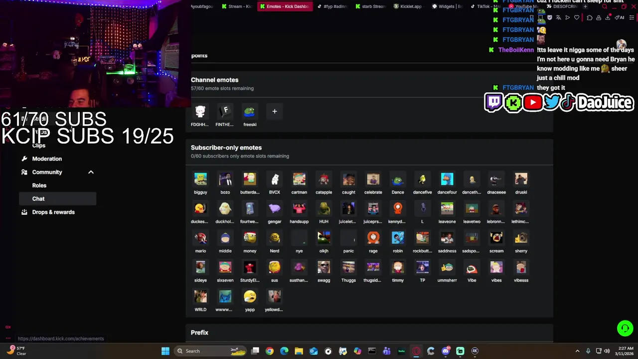This screenshot has width=638, height=359.
Task: Switch to Stream - Kick browser tab
Action: (x=237, y=6)
